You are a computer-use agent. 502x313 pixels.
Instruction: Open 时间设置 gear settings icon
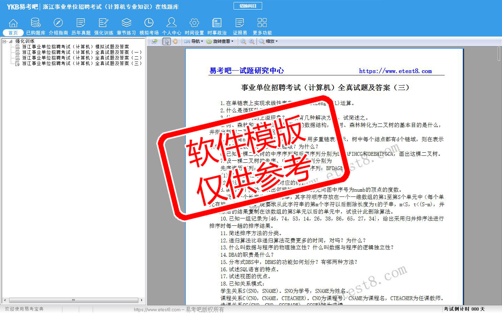pos(194,23)
